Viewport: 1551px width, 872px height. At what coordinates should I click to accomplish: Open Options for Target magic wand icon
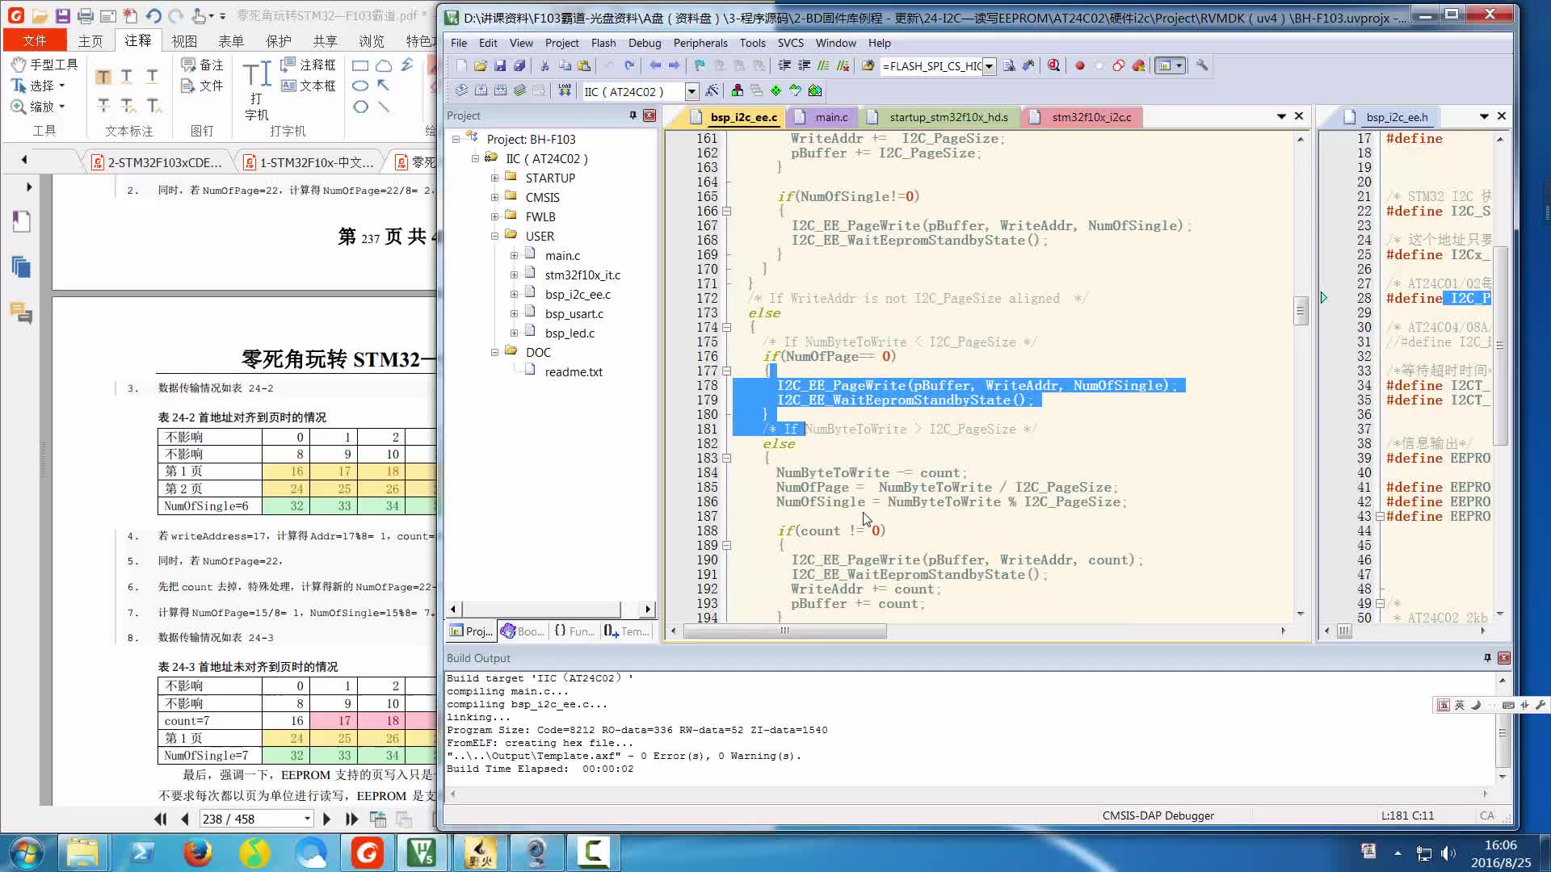712,91
